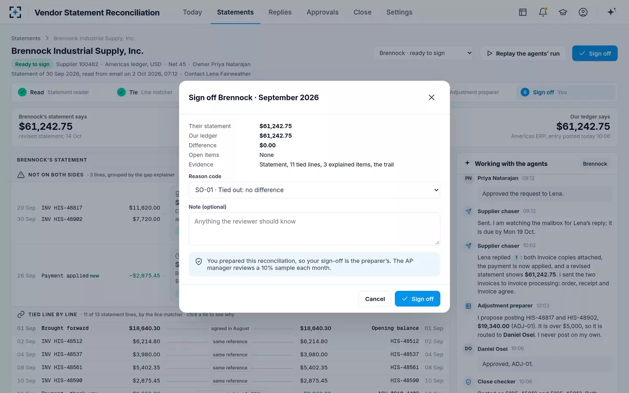The width and height of the screenshot is (629, 393).
Task: Click the sparkle icon beside Working with the agents
Action: point(467,163)
